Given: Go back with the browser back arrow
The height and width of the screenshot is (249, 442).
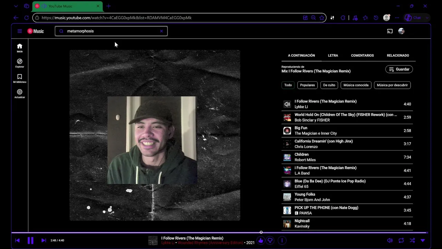Looking at the screenshot, I should [x=16, y=18].
